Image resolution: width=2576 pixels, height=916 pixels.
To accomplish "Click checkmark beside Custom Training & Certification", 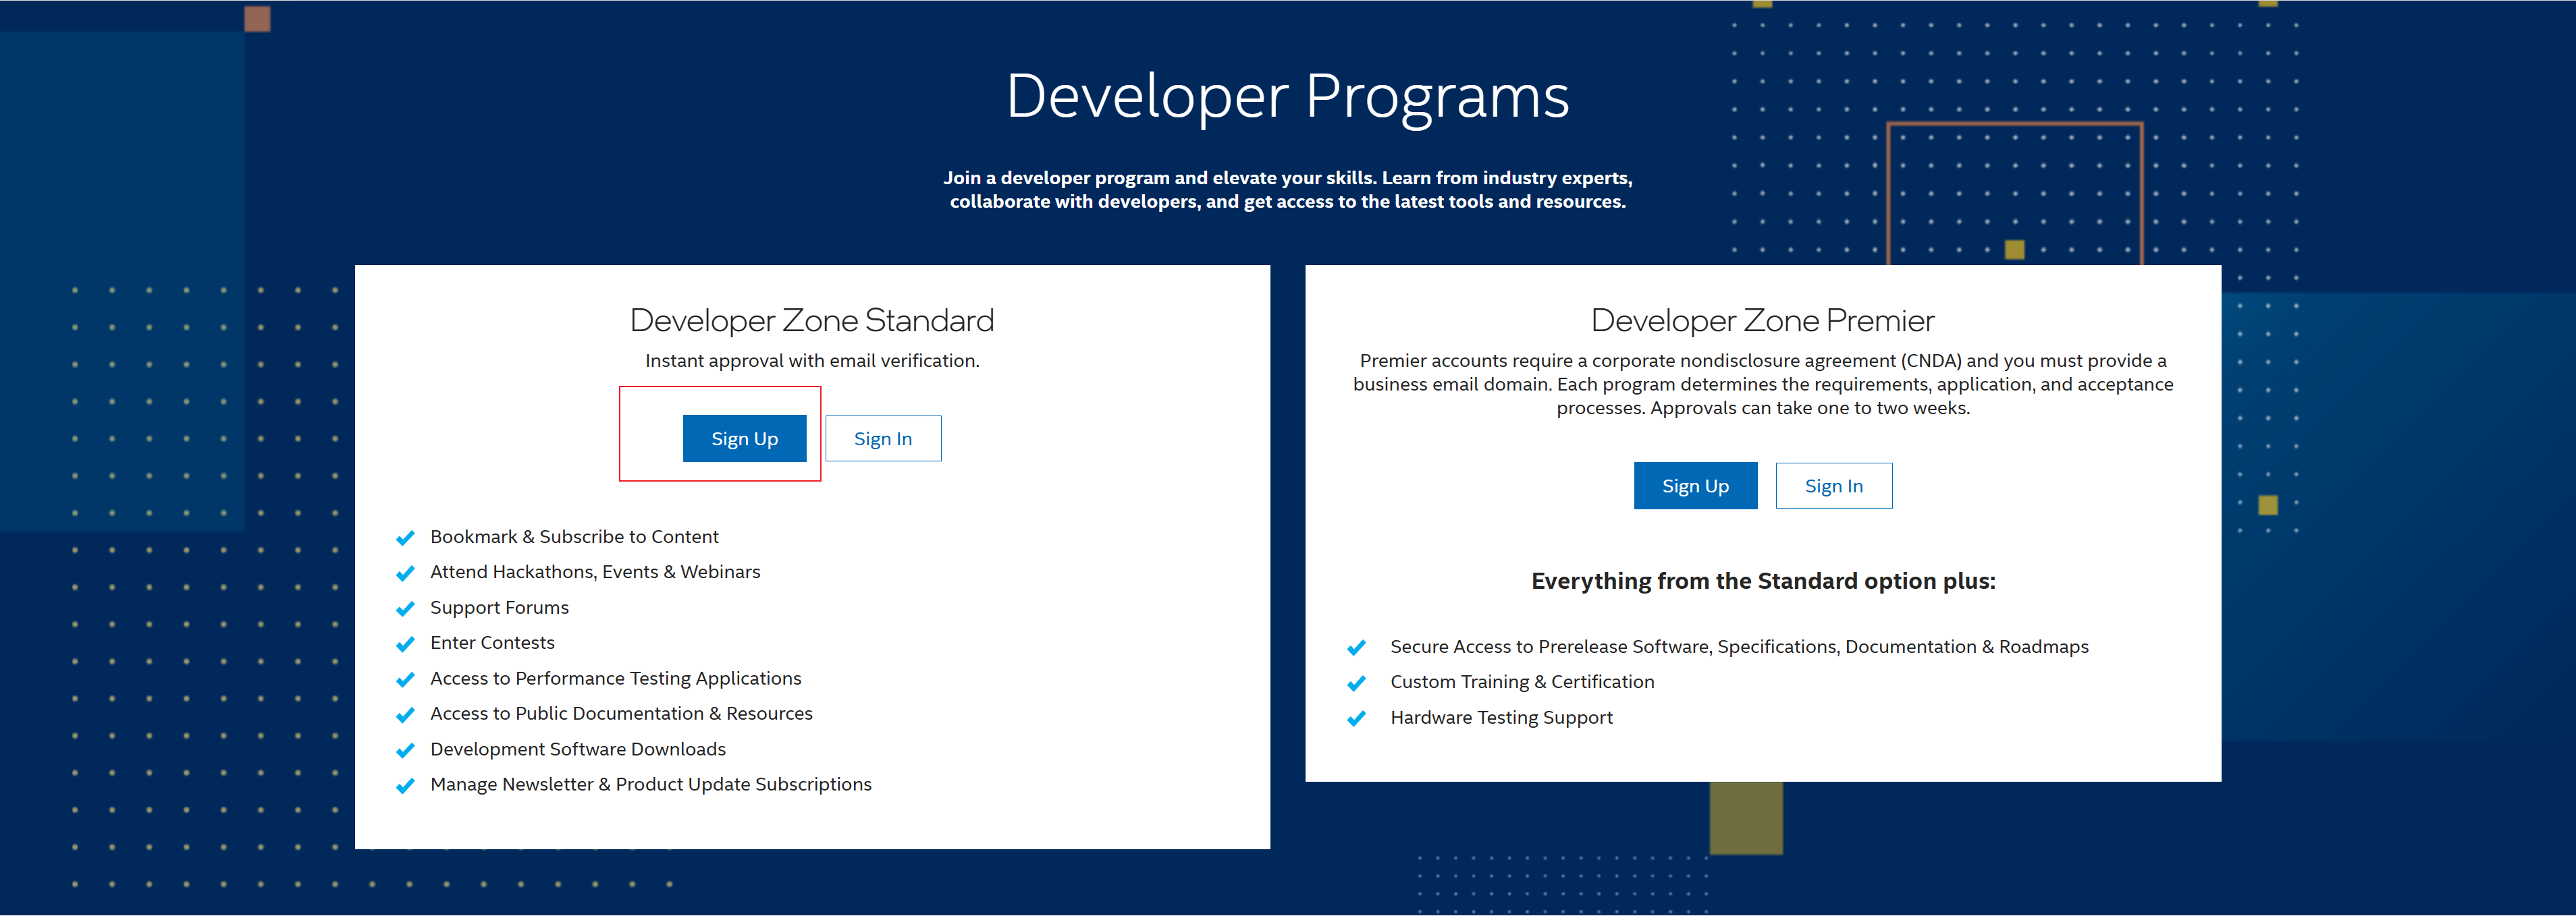I will pos(1356,683).
